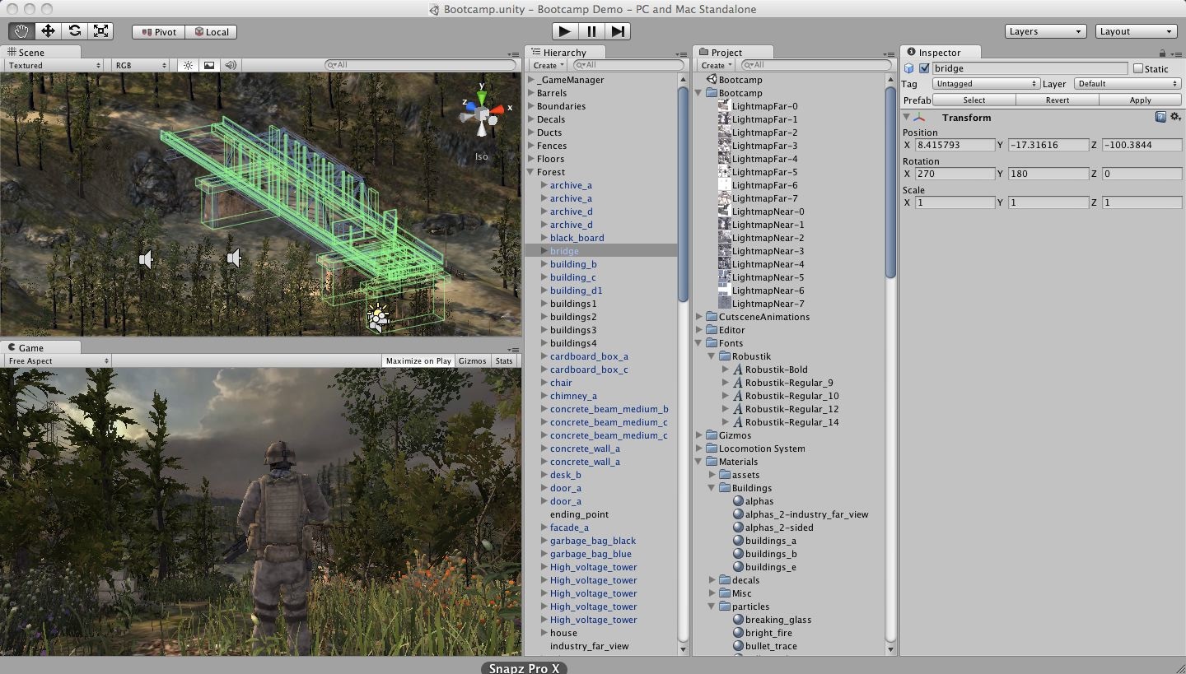This screenshot has width=1186, height=674.
Task: Click the left audio source gizmo in Scene
Action: (x=147, y=260)
